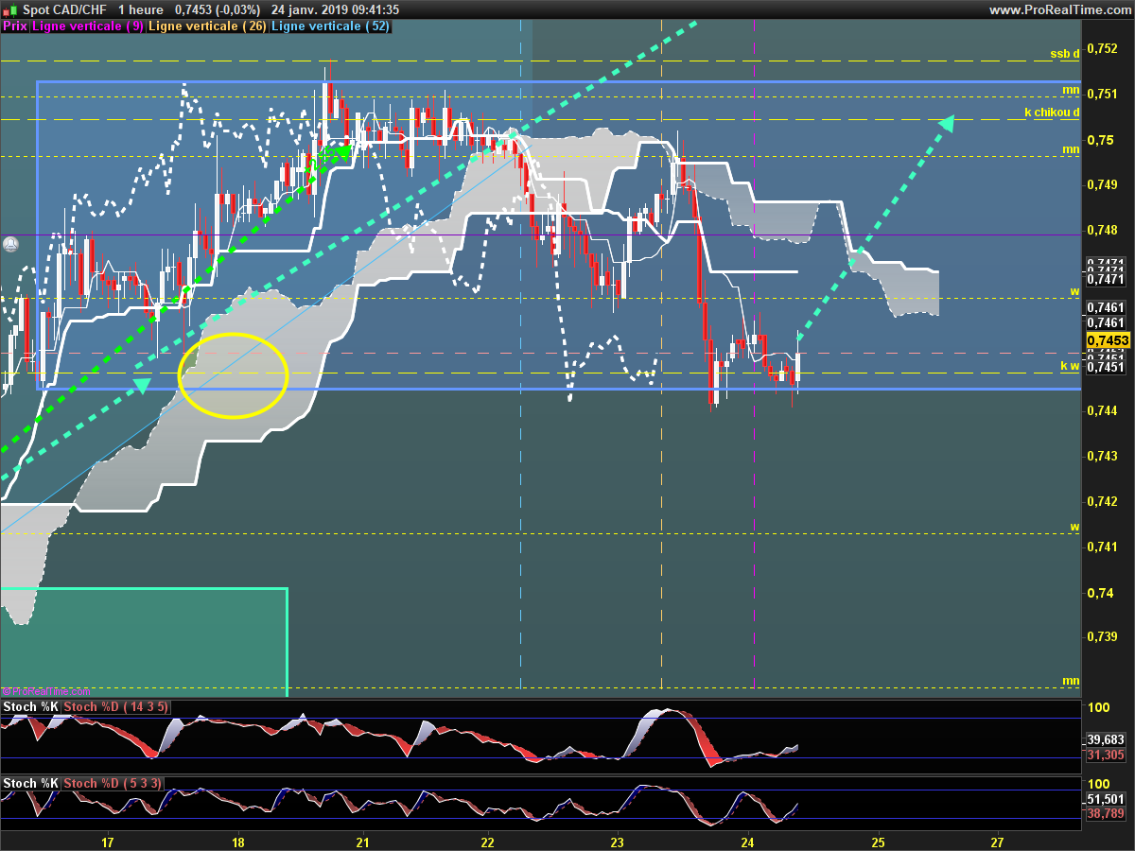Open the www.ProRealTime.com link
This screenshot has width=1135, height=851.
(x=1059, y=9)
